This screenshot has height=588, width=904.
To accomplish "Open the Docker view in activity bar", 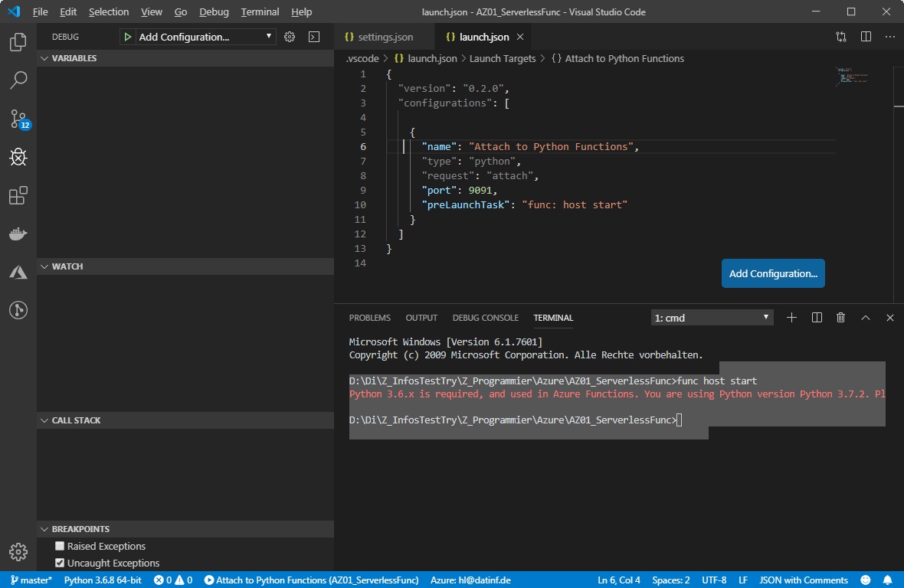I will [18, 234].
